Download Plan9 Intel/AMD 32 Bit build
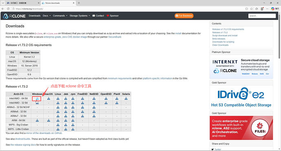 [116, 103]
